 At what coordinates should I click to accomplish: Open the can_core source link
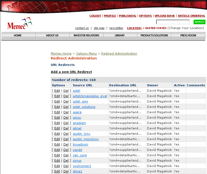pyautogui.click(x=80, y=155)
